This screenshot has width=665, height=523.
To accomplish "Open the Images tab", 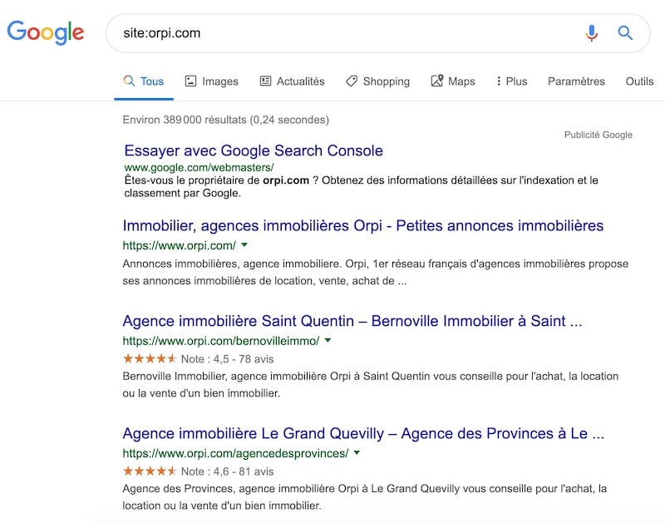I will coord(211,81).
